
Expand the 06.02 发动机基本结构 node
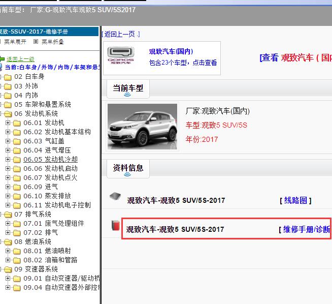click(8, 132)
